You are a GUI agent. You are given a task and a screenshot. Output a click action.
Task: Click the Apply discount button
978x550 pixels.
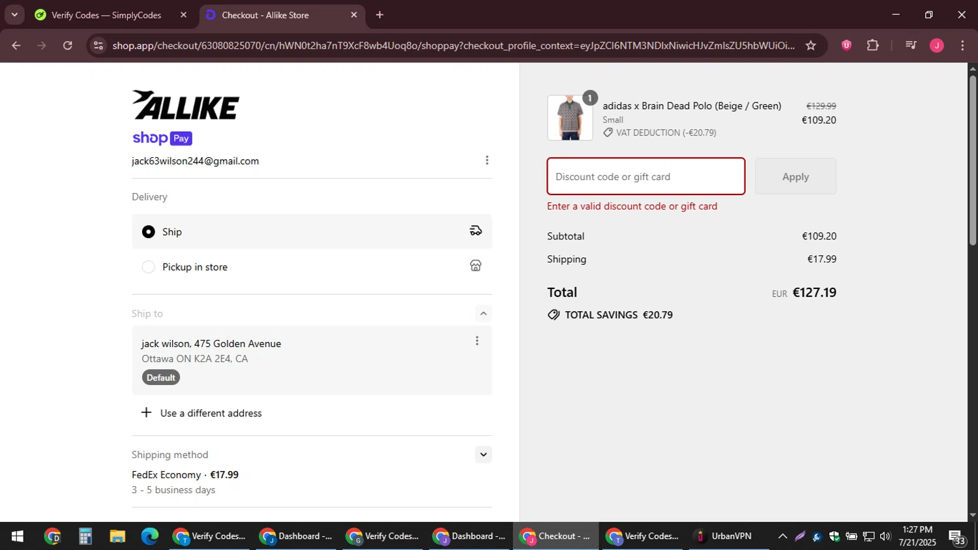[795, 176]
